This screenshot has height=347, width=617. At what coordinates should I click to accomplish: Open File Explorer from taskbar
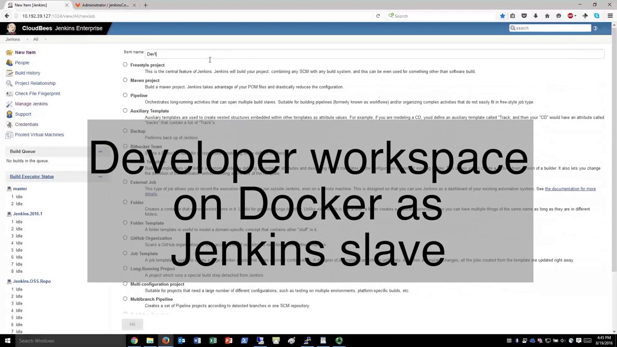[x=150, y=341]
